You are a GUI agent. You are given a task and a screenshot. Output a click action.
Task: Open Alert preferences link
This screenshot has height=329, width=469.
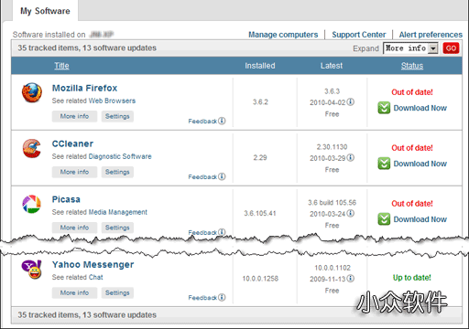pyautogui.click(x=431, y=35)
